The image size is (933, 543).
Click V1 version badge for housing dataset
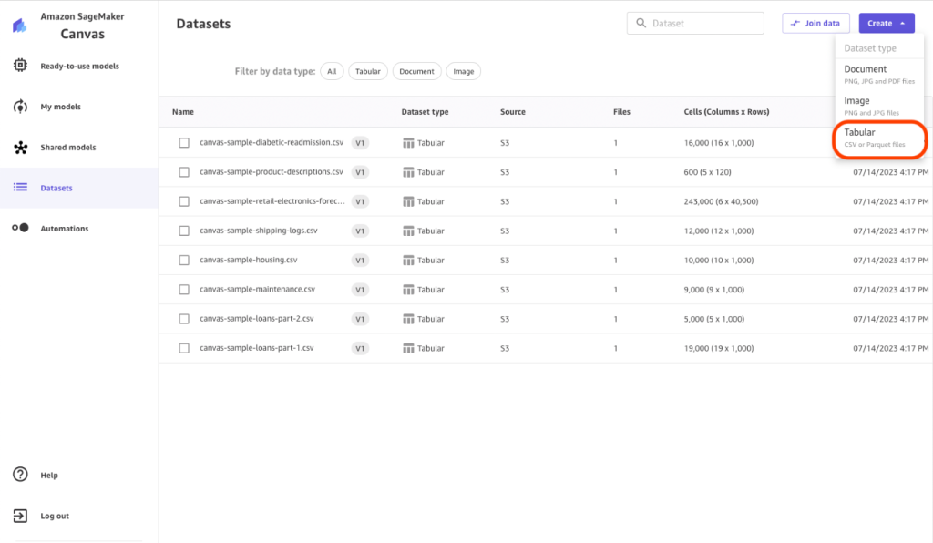pos(360,260)
